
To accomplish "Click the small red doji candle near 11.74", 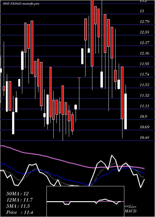I will [x=79, y=77].
